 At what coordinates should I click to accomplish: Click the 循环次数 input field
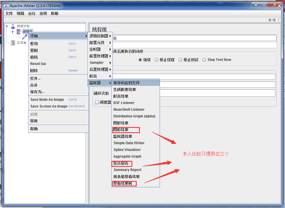point(218,93)
